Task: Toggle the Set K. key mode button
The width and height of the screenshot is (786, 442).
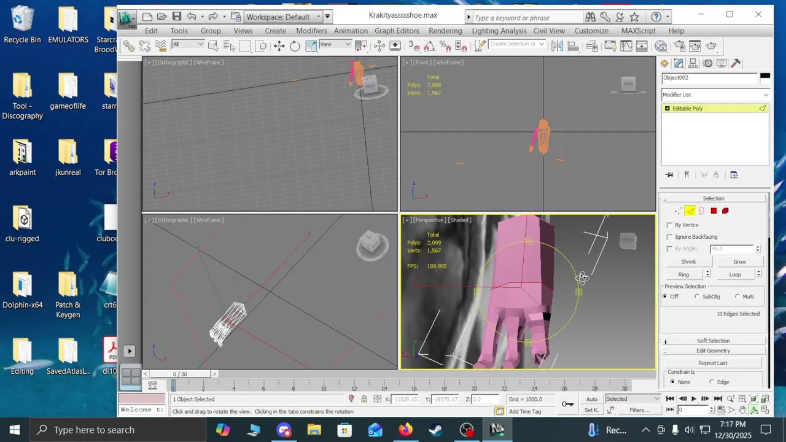Action: point(591,409)
